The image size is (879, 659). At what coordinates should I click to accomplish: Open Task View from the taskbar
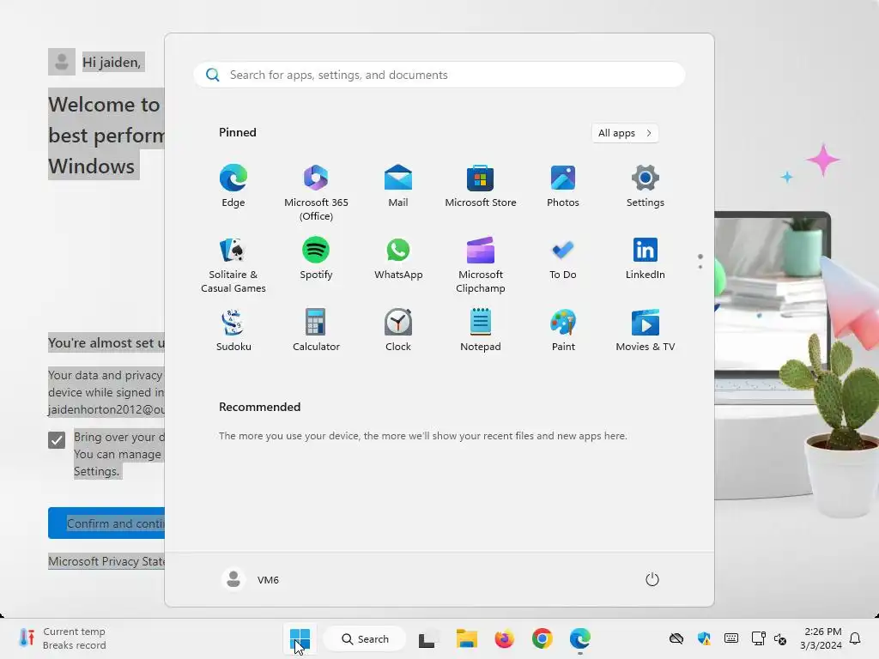pos(427,638)
